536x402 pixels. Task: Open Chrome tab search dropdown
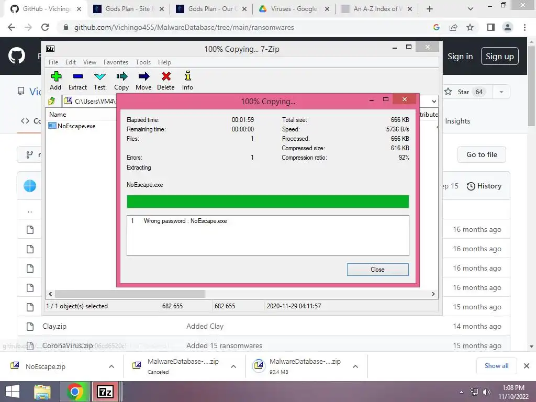[471, 9]
